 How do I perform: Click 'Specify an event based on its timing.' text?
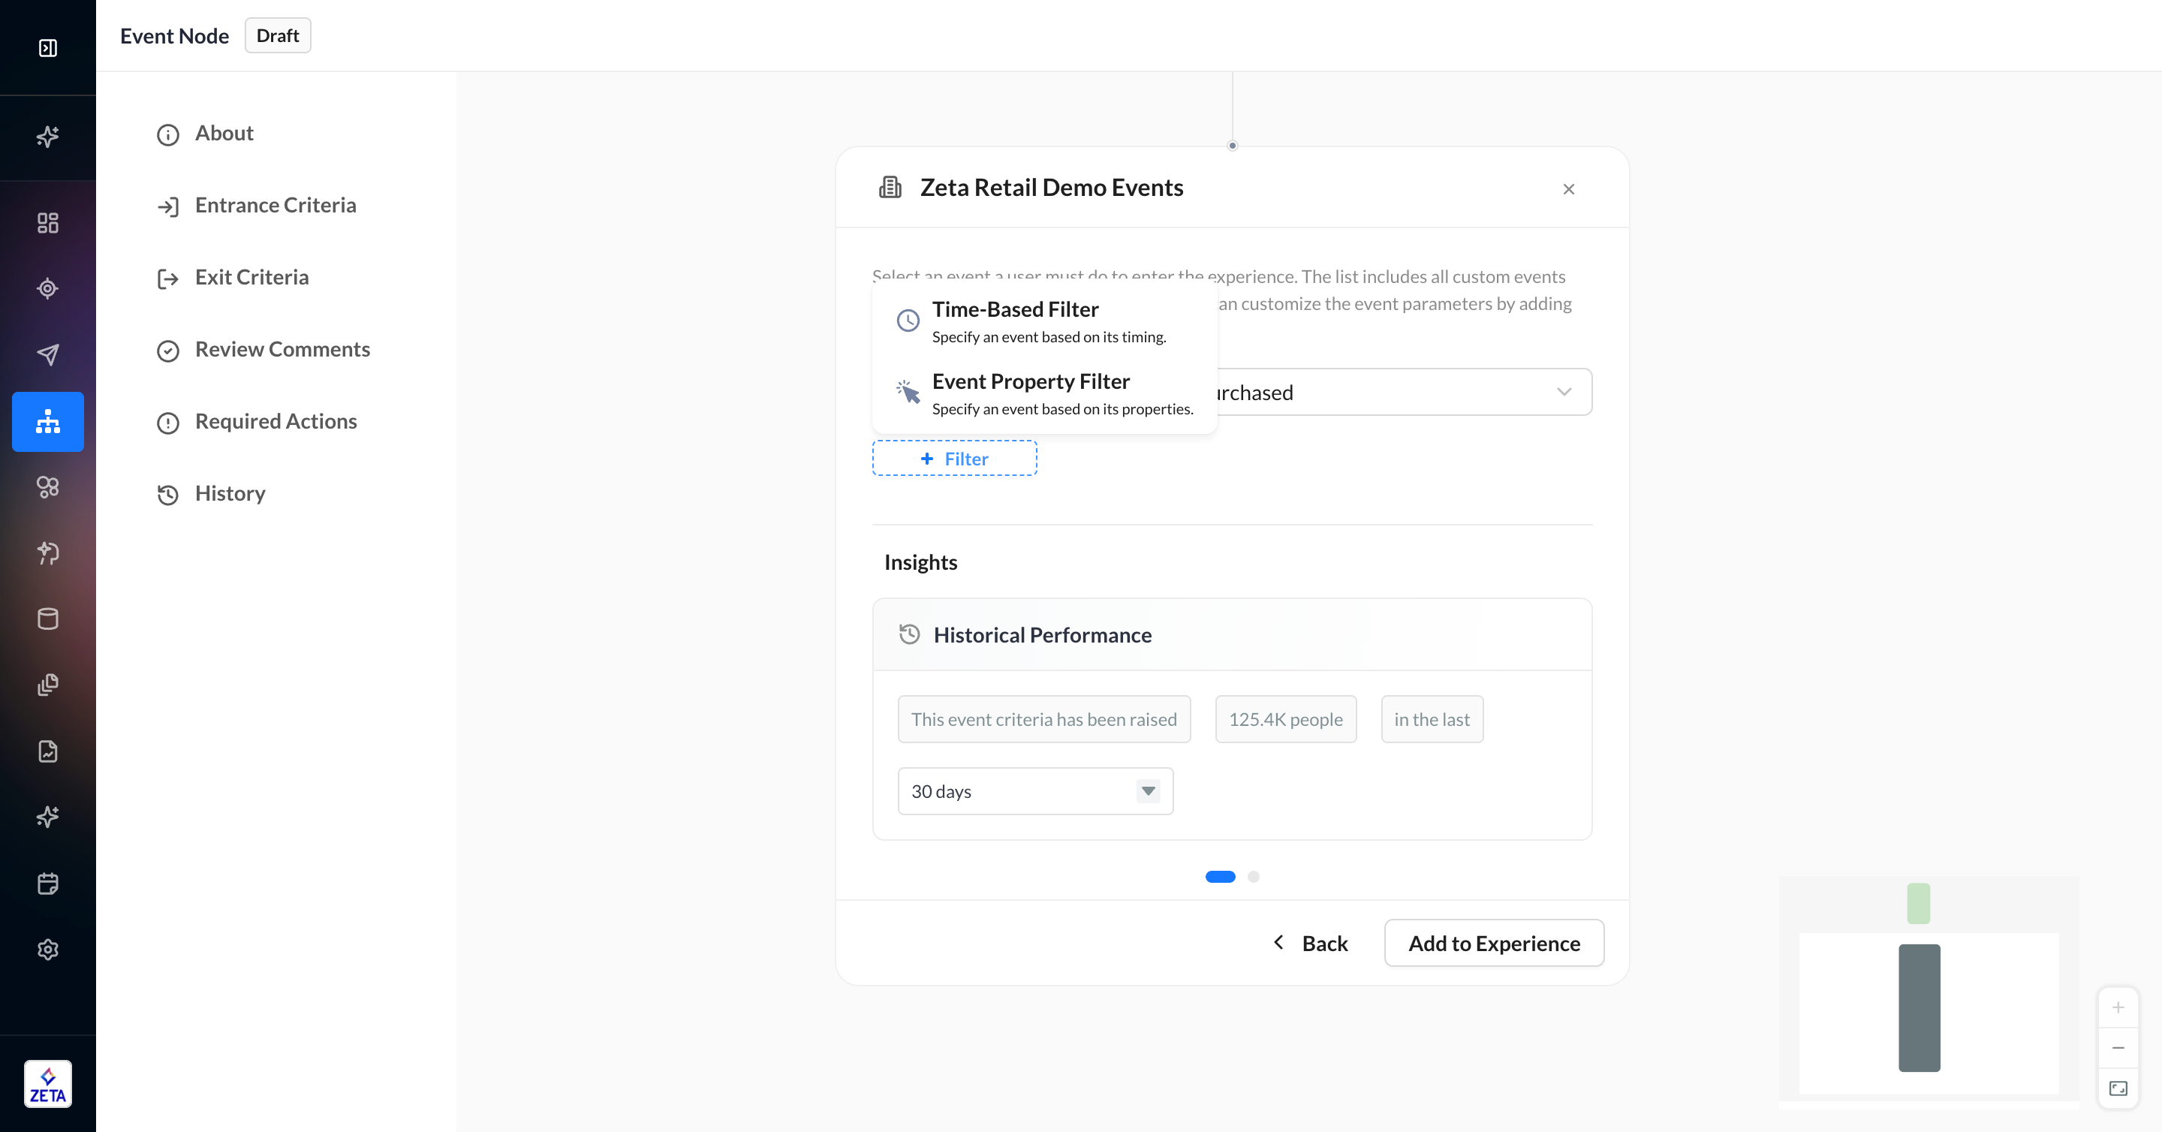[1049, 337]
